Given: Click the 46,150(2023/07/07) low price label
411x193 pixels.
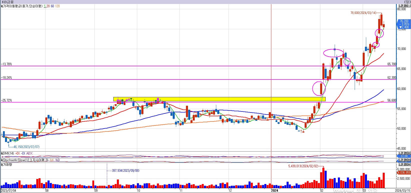Looking at the screenshot, I should pos(26,147).
